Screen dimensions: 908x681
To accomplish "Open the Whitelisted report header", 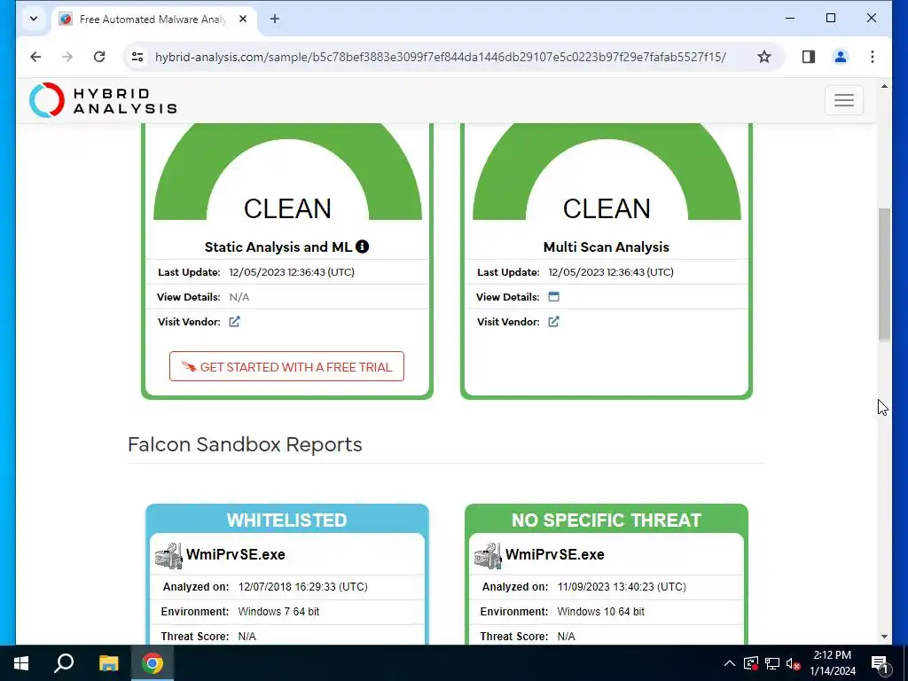I will (286, 520).
